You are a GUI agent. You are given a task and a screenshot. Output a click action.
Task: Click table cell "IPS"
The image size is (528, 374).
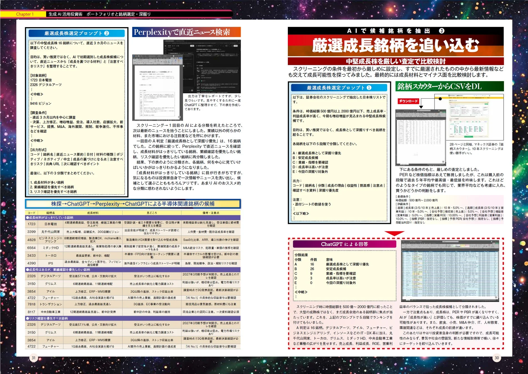pyautogui.click(x=51, y=263)
